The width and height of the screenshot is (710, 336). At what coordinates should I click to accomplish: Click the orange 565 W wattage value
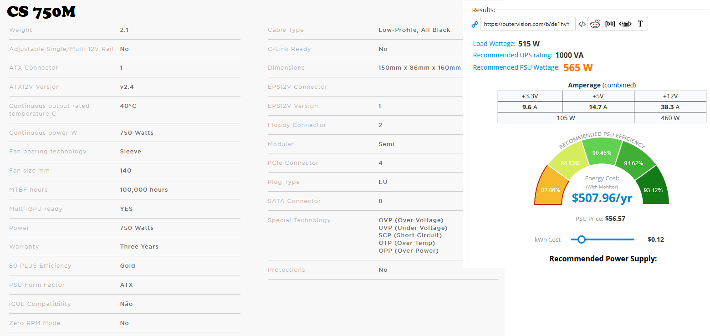tap(578, 67)
